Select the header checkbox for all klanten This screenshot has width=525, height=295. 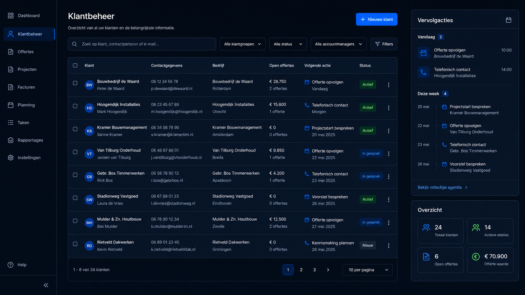[75, 65]
